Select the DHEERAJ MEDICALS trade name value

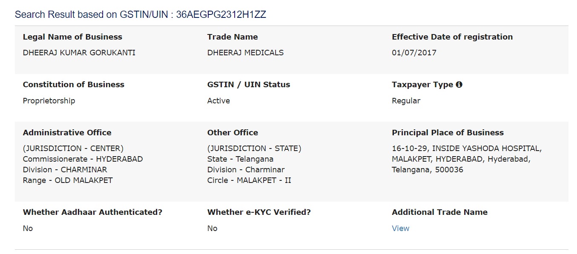(245, 53)
